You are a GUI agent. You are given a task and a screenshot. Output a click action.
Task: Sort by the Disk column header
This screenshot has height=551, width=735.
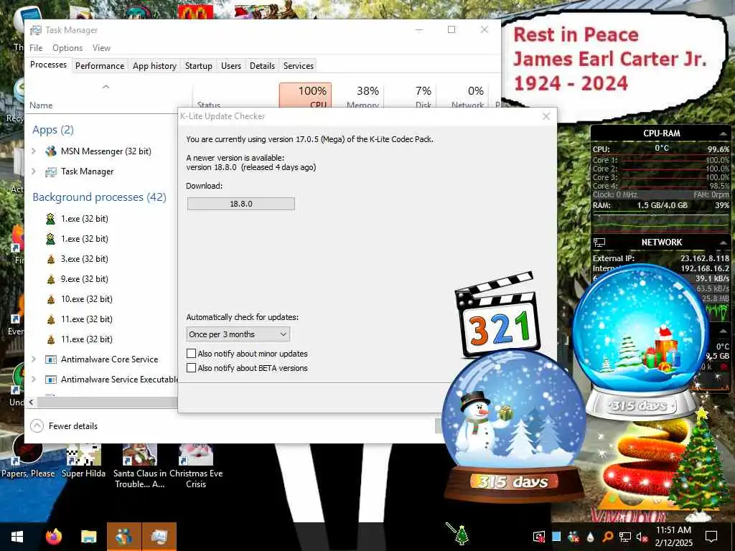click(411, 96)
